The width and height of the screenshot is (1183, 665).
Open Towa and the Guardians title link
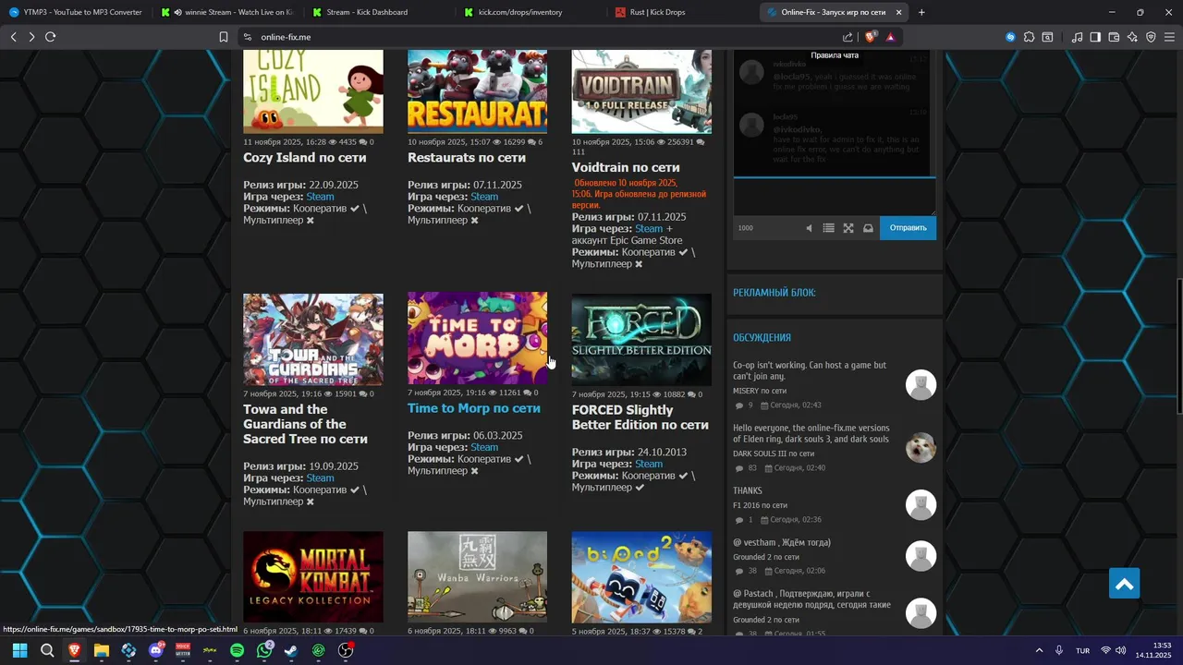coord(305,424)
